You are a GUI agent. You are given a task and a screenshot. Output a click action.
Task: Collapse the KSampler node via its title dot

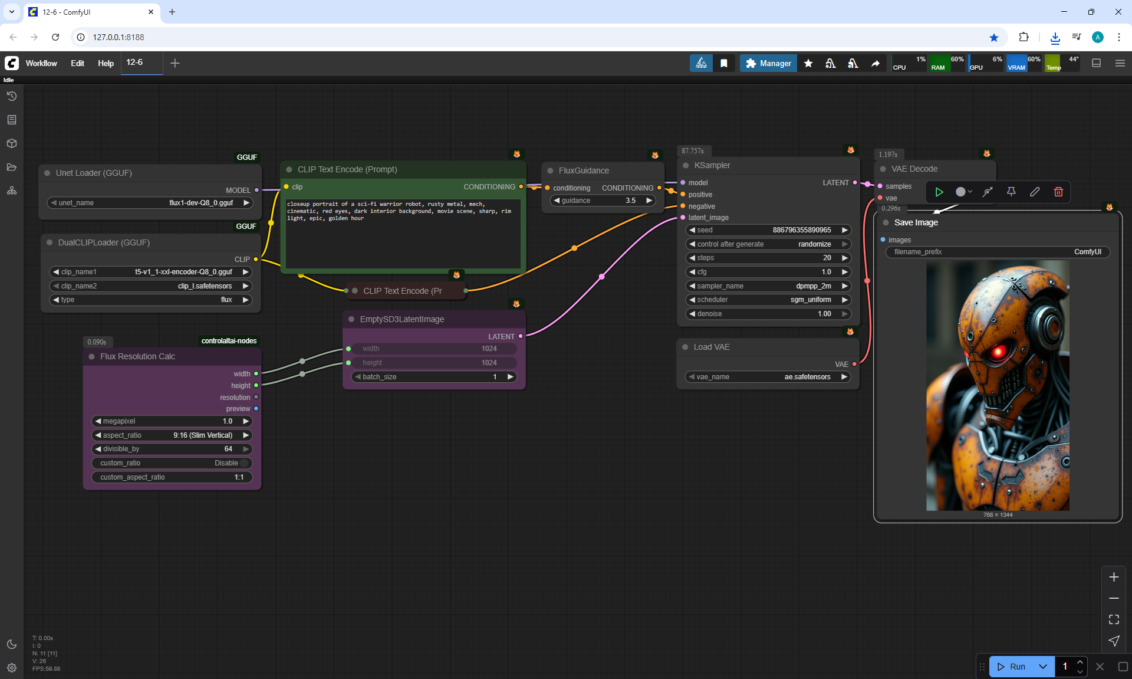[x=686, y=166]
